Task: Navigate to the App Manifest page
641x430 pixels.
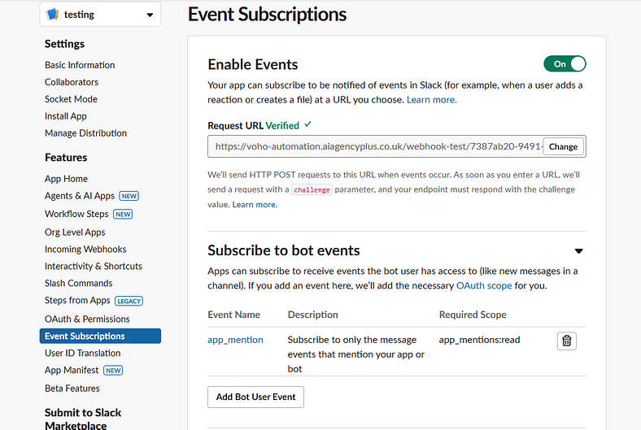Action: pyautogui.click(x=73, y=370)
